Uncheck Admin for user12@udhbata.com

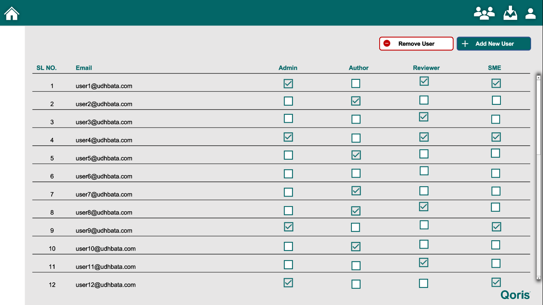coord(288,282)
